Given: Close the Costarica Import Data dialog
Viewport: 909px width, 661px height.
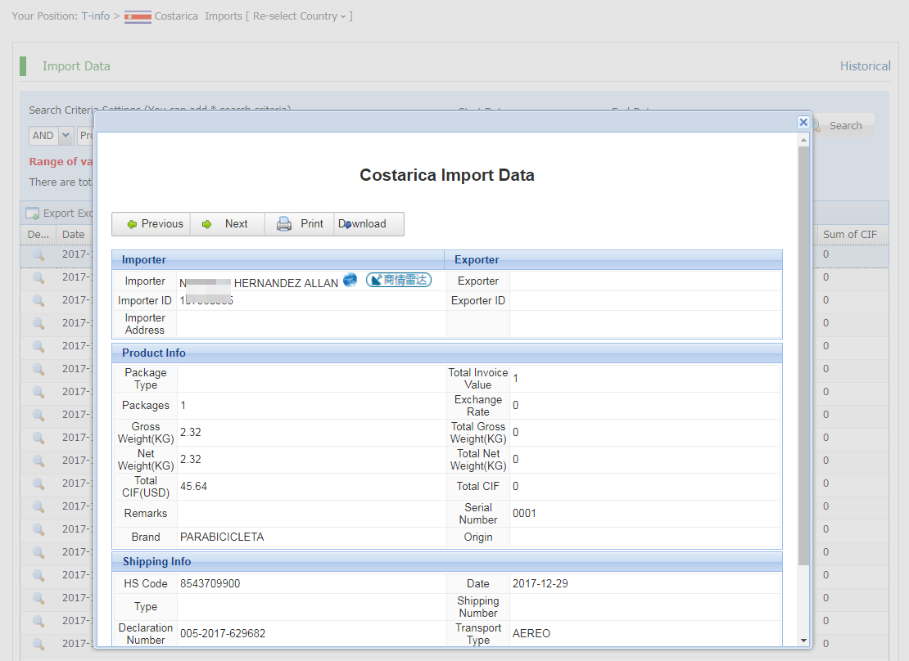Looking at the screenshot, I should (803, 122).
